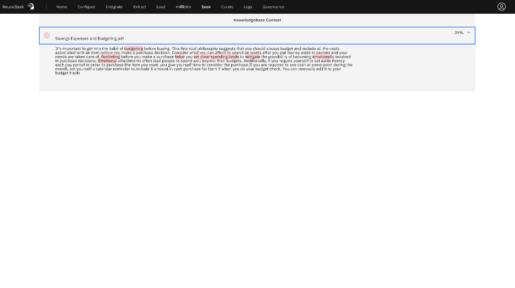
Task: Click the NeuralSeek logo icon
Action: click(31, 7)
